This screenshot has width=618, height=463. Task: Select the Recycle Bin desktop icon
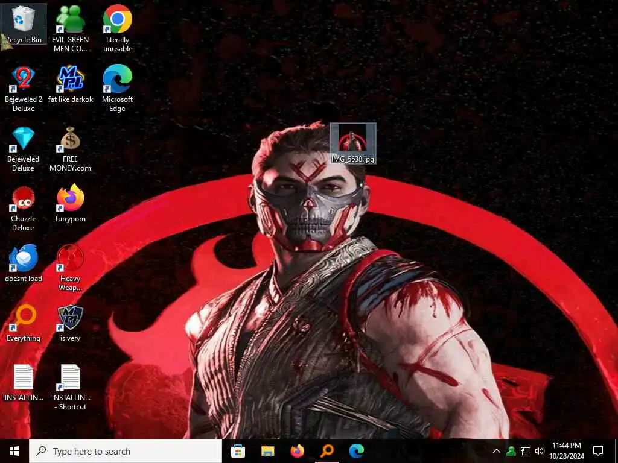point(24,24)
